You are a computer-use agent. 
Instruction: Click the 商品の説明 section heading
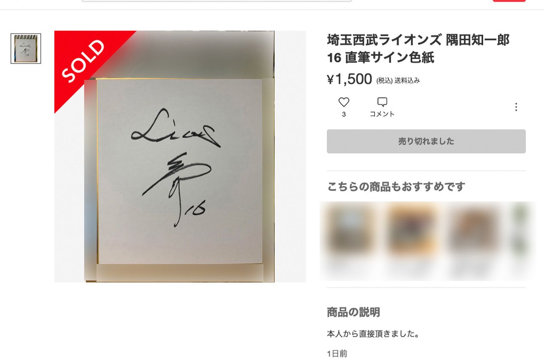pyautogui.click(x=353, y=312)
